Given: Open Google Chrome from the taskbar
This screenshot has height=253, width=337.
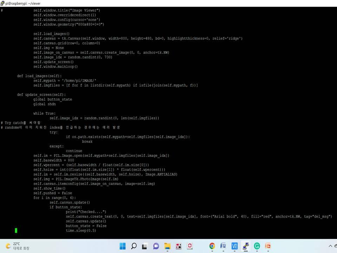Looking at the screenshot, I should tap(212, 246).
